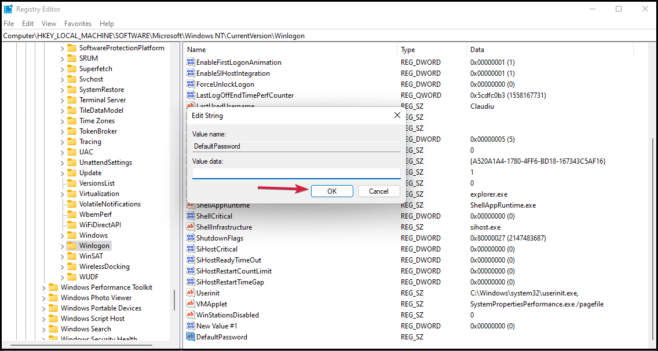Screen dimensions: 658x351
Task: Click the sihost.exe data cell
Action: [x=485, y=227]
